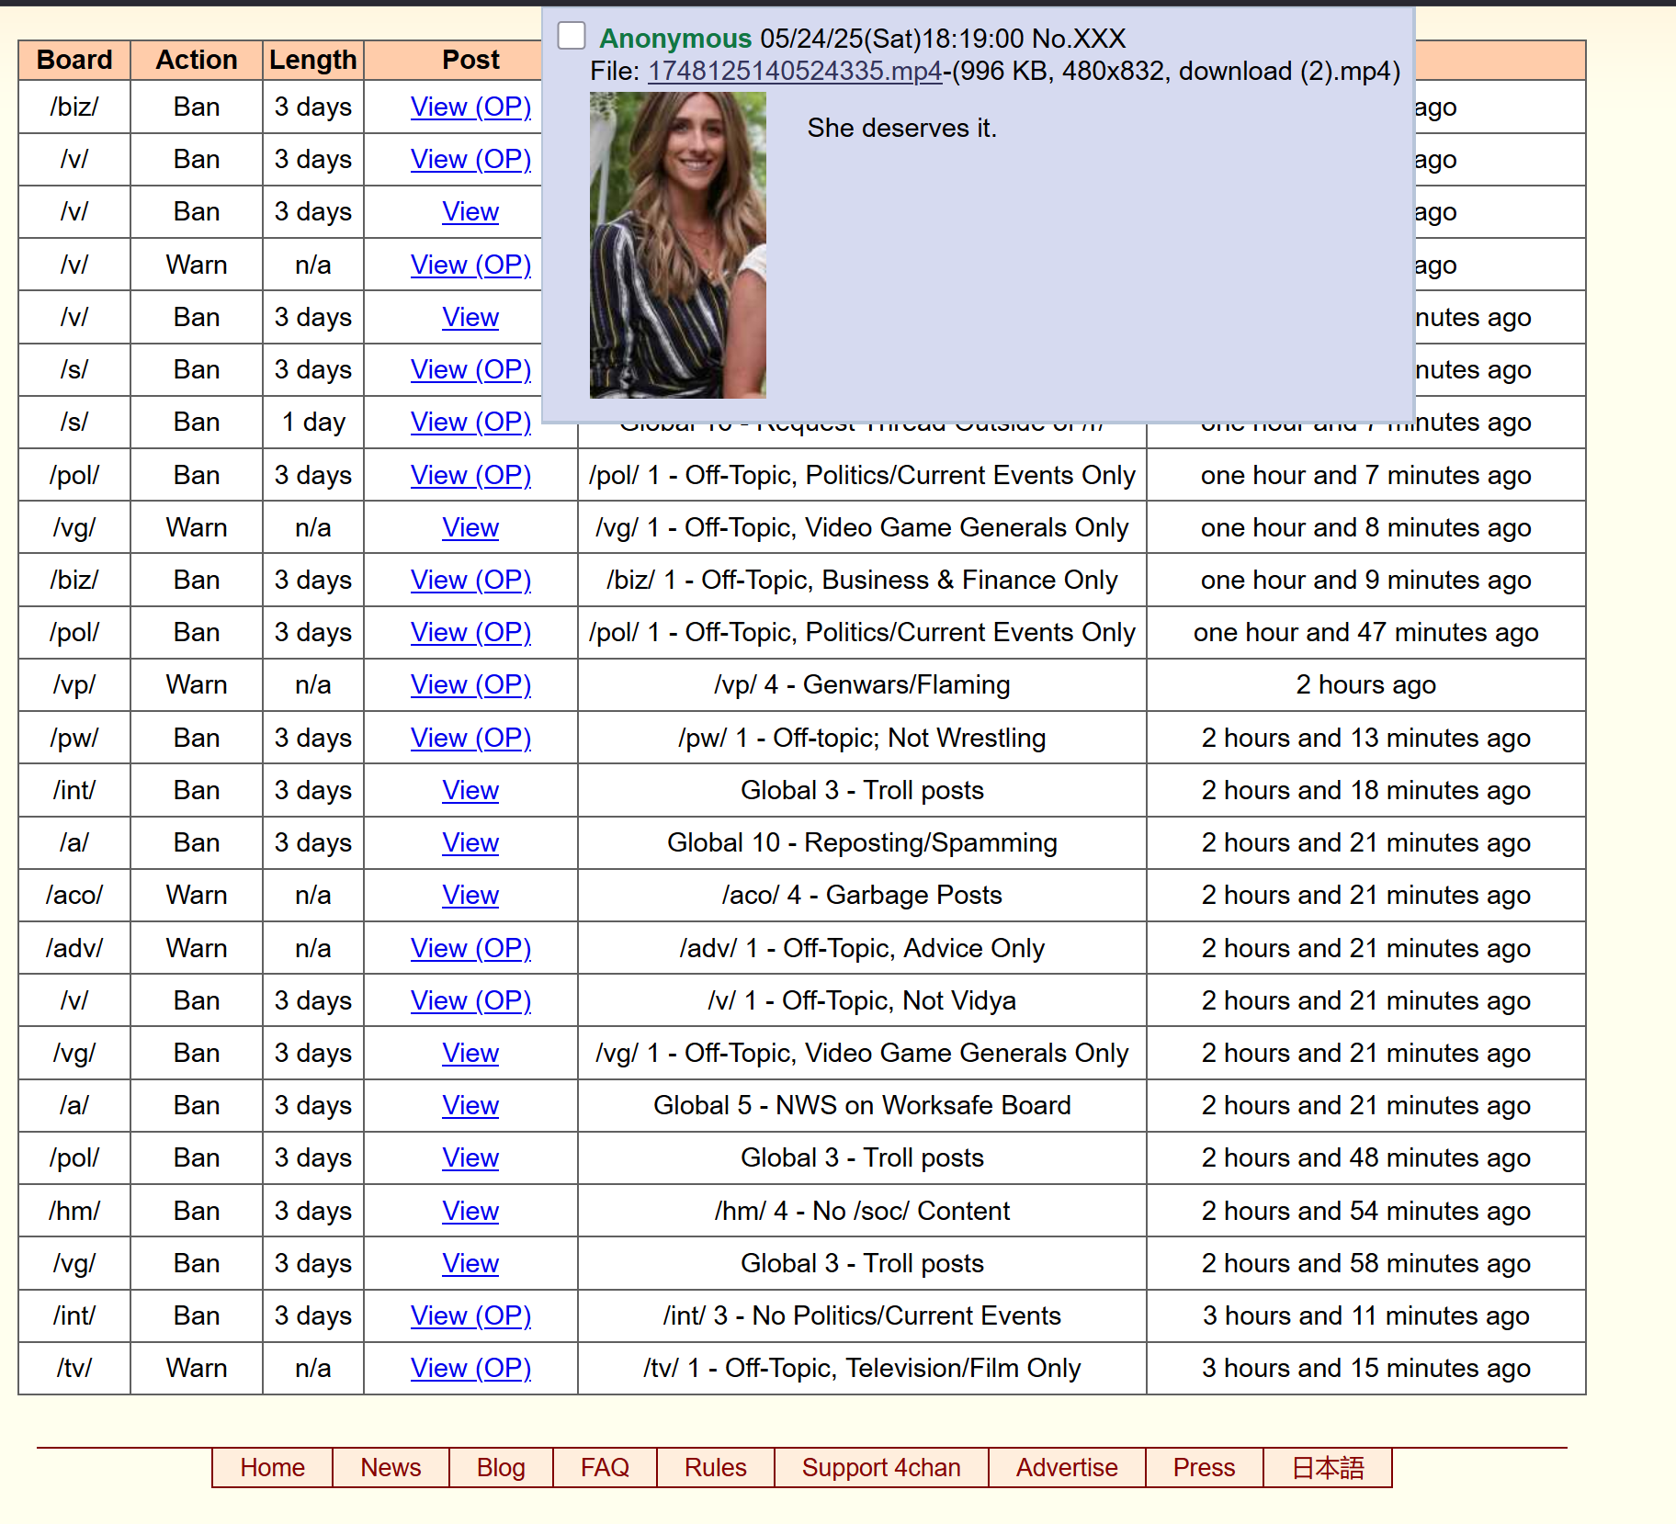Open Advertise footer link
This screenshot has height=1524, width=1676.
tap(1067, 1467)
